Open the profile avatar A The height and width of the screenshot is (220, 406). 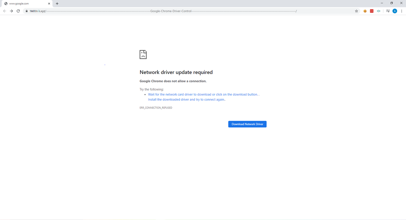[394, 11]
